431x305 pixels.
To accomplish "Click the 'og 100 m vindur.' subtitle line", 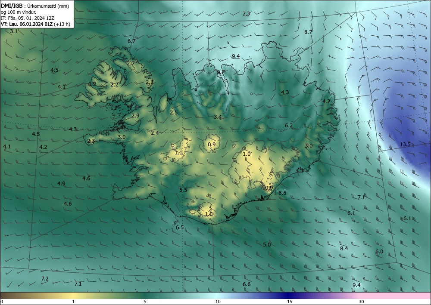I will pos(19,12).
